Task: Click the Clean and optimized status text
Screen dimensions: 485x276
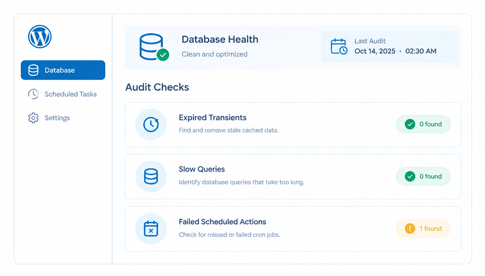Action: 214,54
